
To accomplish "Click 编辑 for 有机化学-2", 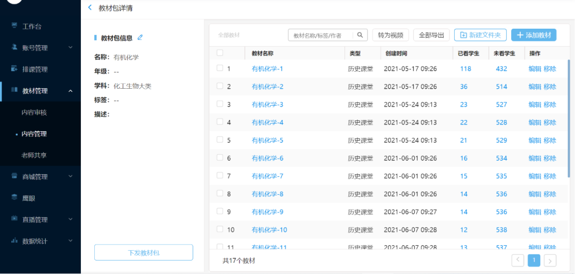I will tap(535, 87).
